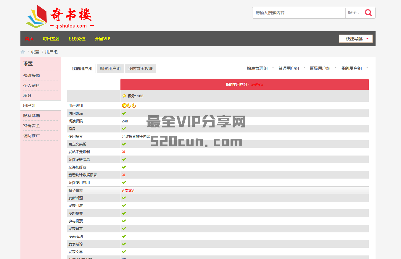Open 开通VIP in nav bar
The height and width of the screenshot is (259, 401).
pyautogui.click(x=102, y=39)
